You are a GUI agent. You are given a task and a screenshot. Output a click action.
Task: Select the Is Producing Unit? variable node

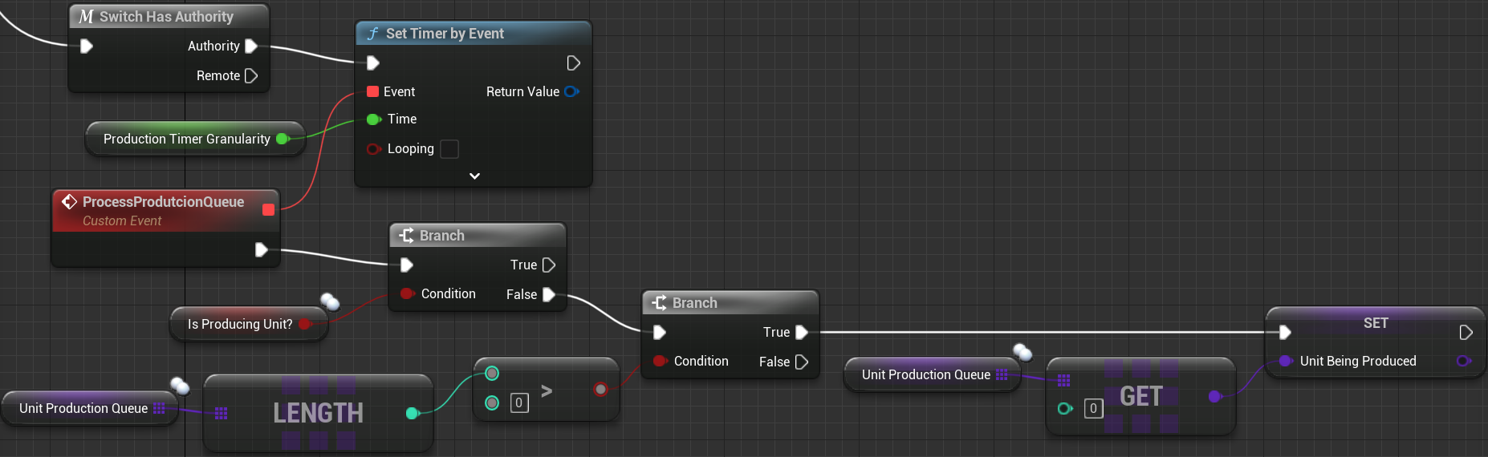point(240,325)
